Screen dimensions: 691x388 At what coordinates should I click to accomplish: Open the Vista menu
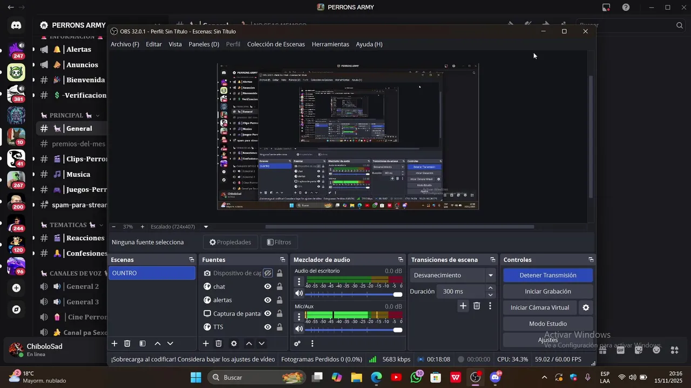coord(175,44)
